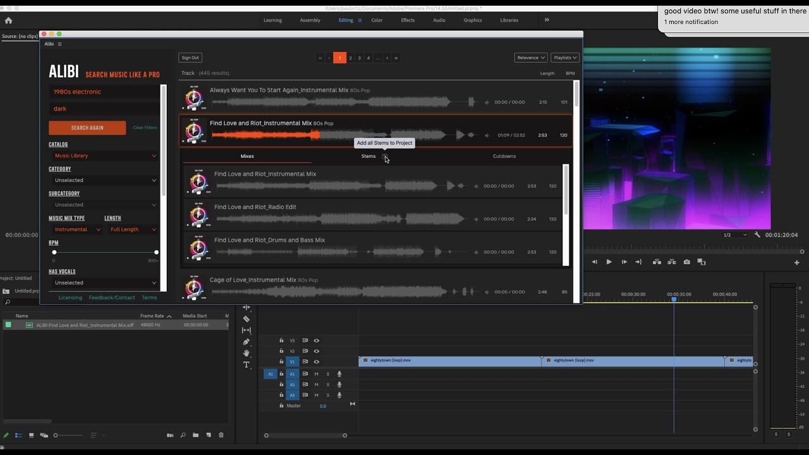Open the Catalog Music Library dropdown
The width and height of the screenshot is (809, 455).
coord(104,155)
